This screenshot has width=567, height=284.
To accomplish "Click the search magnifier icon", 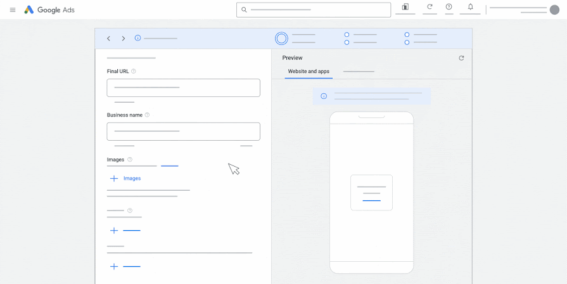I will [244, 10].
